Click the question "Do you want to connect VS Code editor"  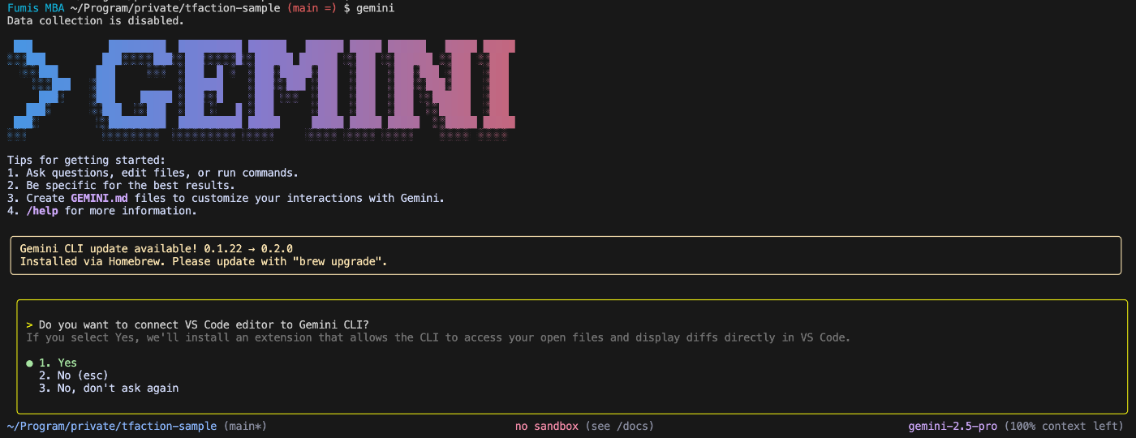pyautogui.click(x=204, y=324)
